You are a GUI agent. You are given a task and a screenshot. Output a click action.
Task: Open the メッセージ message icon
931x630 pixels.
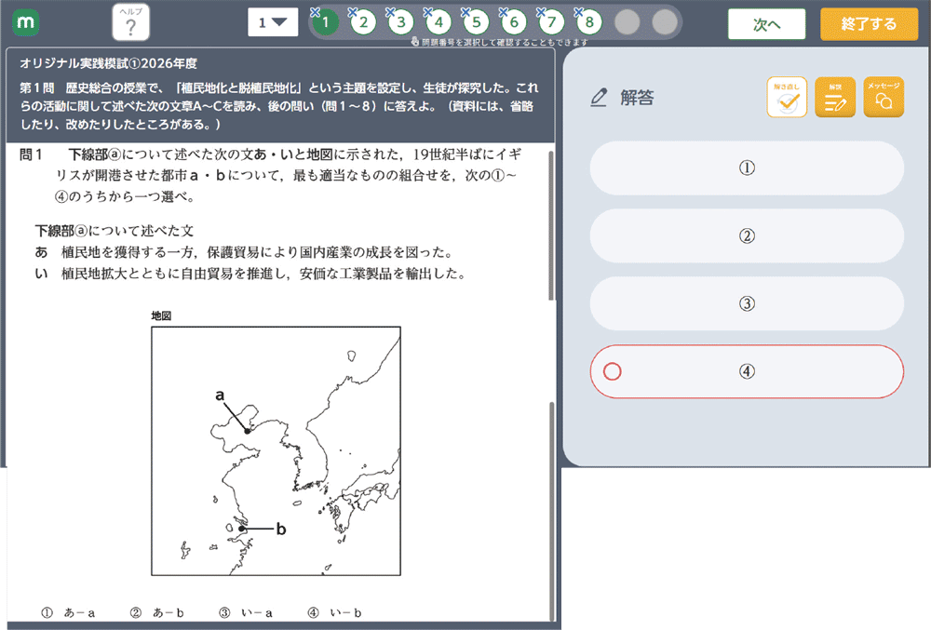point(884,97)
